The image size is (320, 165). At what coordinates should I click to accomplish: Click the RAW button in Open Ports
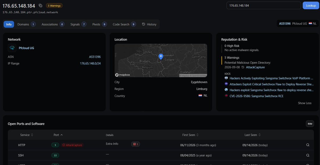click(x=310, y=124)
